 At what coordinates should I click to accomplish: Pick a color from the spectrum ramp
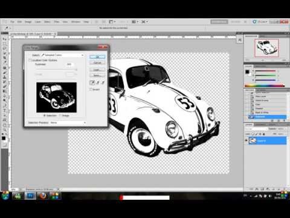(x=265, y=85)
